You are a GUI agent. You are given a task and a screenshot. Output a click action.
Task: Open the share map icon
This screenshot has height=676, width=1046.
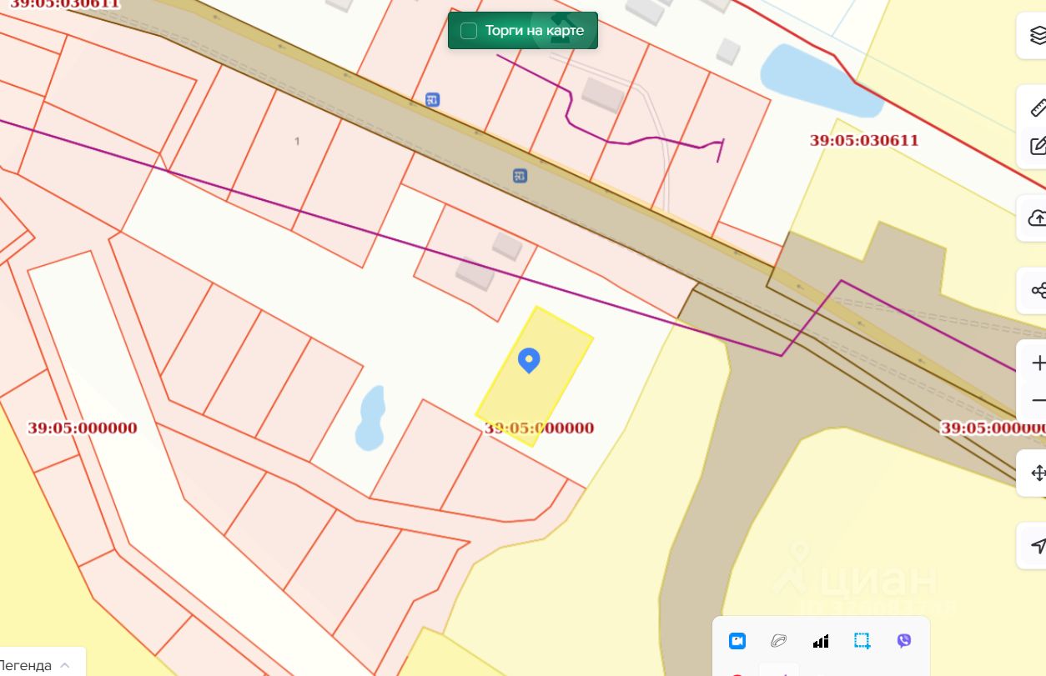tap(1038, 291)
